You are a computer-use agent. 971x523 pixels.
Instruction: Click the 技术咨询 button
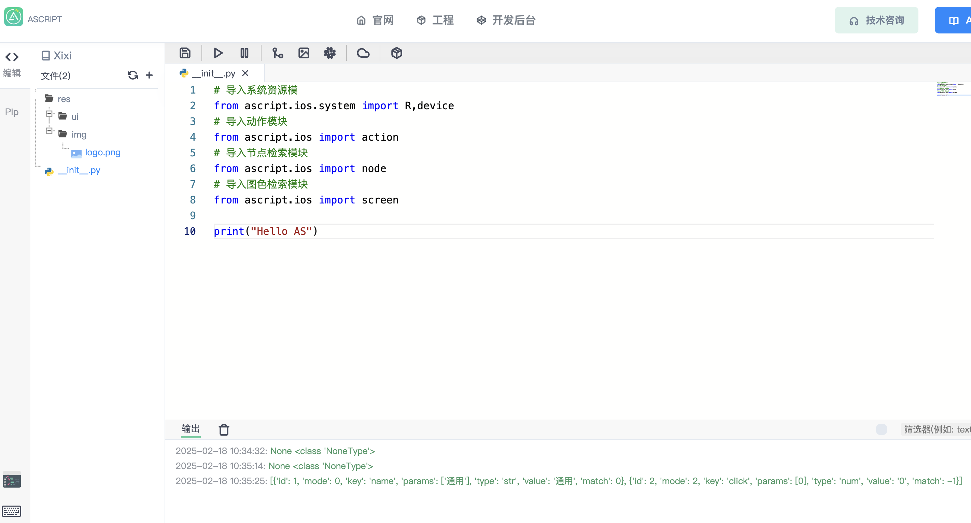[876, 20]
